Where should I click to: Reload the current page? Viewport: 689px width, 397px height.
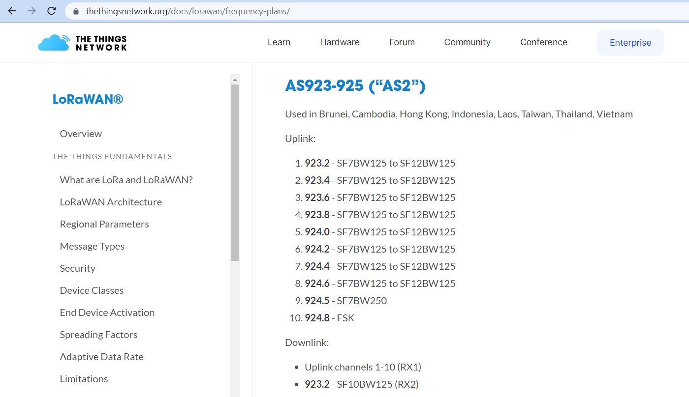[51, 10]
